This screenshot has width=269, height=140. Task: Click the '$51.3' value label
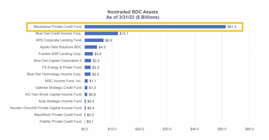pyautogui.click(x=232, y=27)
